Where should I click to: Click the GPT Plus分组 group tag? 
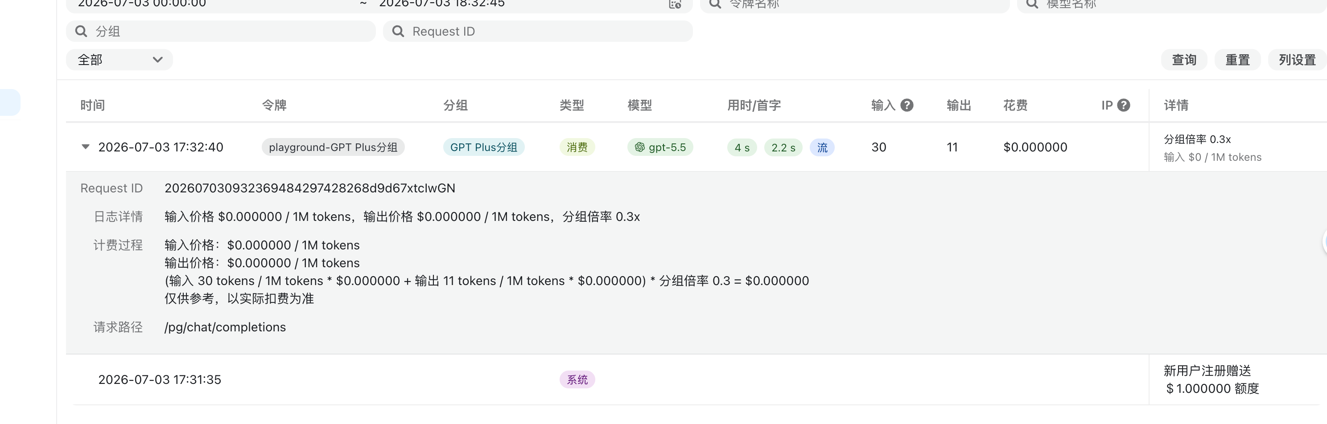pyautogui.click(x=484, y=147)
